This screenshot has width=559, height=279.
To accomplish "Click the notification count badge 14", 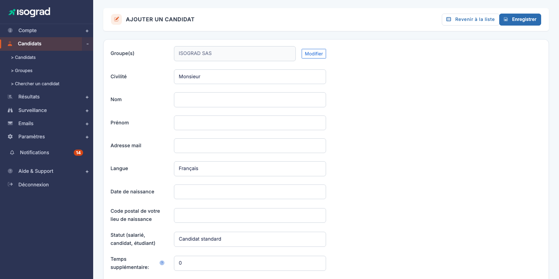I will pos(78,153).
